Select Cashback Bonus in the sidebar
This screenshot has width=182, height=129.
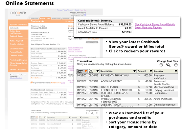click(16, 36)
